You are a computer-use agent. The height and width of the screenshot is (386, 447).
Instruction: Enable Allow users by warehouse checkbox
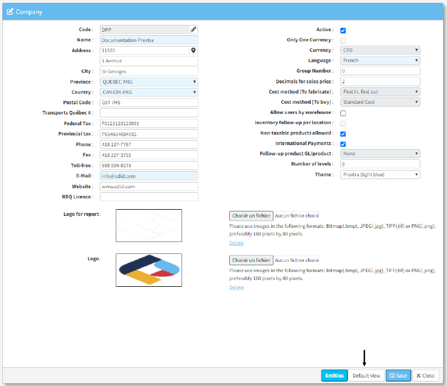(343, 113)
